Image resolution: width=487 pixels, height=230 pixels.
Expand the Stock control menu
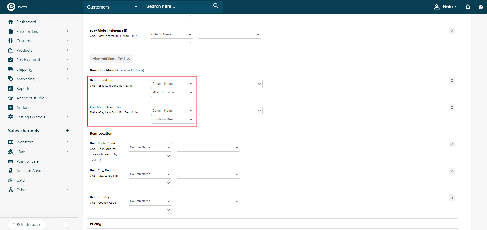click(67, 60)
